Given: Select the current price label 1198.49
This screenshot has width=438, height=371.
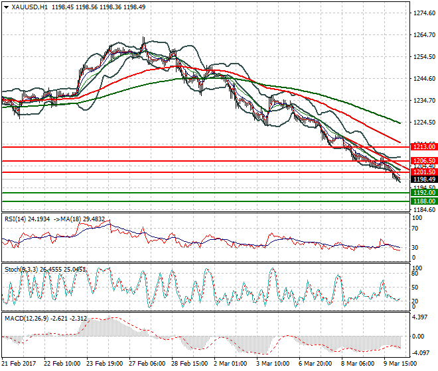Looking at the screenshot, I should click(424, 180).
